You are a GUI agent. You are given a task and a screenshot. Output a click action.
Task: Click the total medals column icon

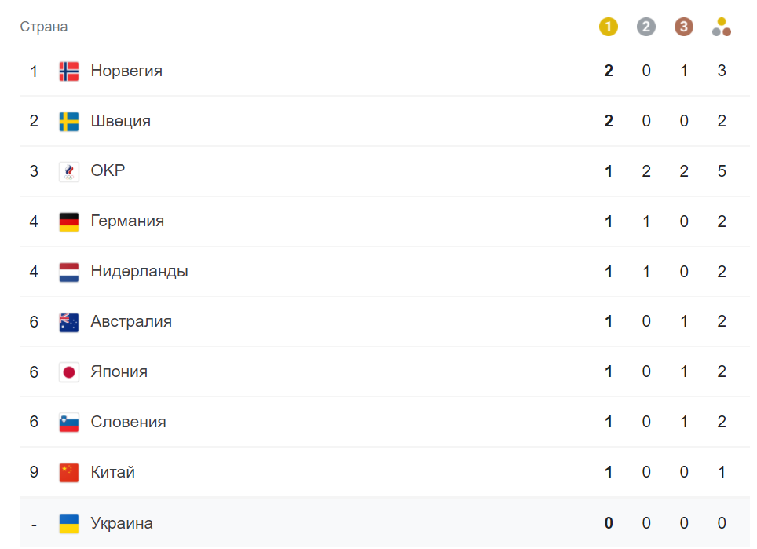click(x=722, y=28)
